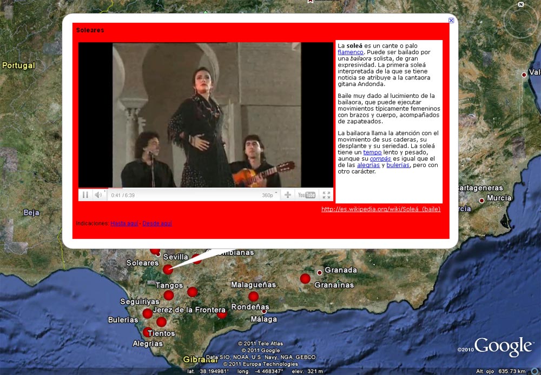541x375 pixels.
Task: Click the Murcia city placemark
Action: point(481,200)
